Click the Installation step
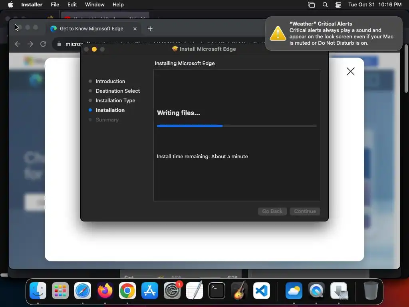 click(110, 110)
